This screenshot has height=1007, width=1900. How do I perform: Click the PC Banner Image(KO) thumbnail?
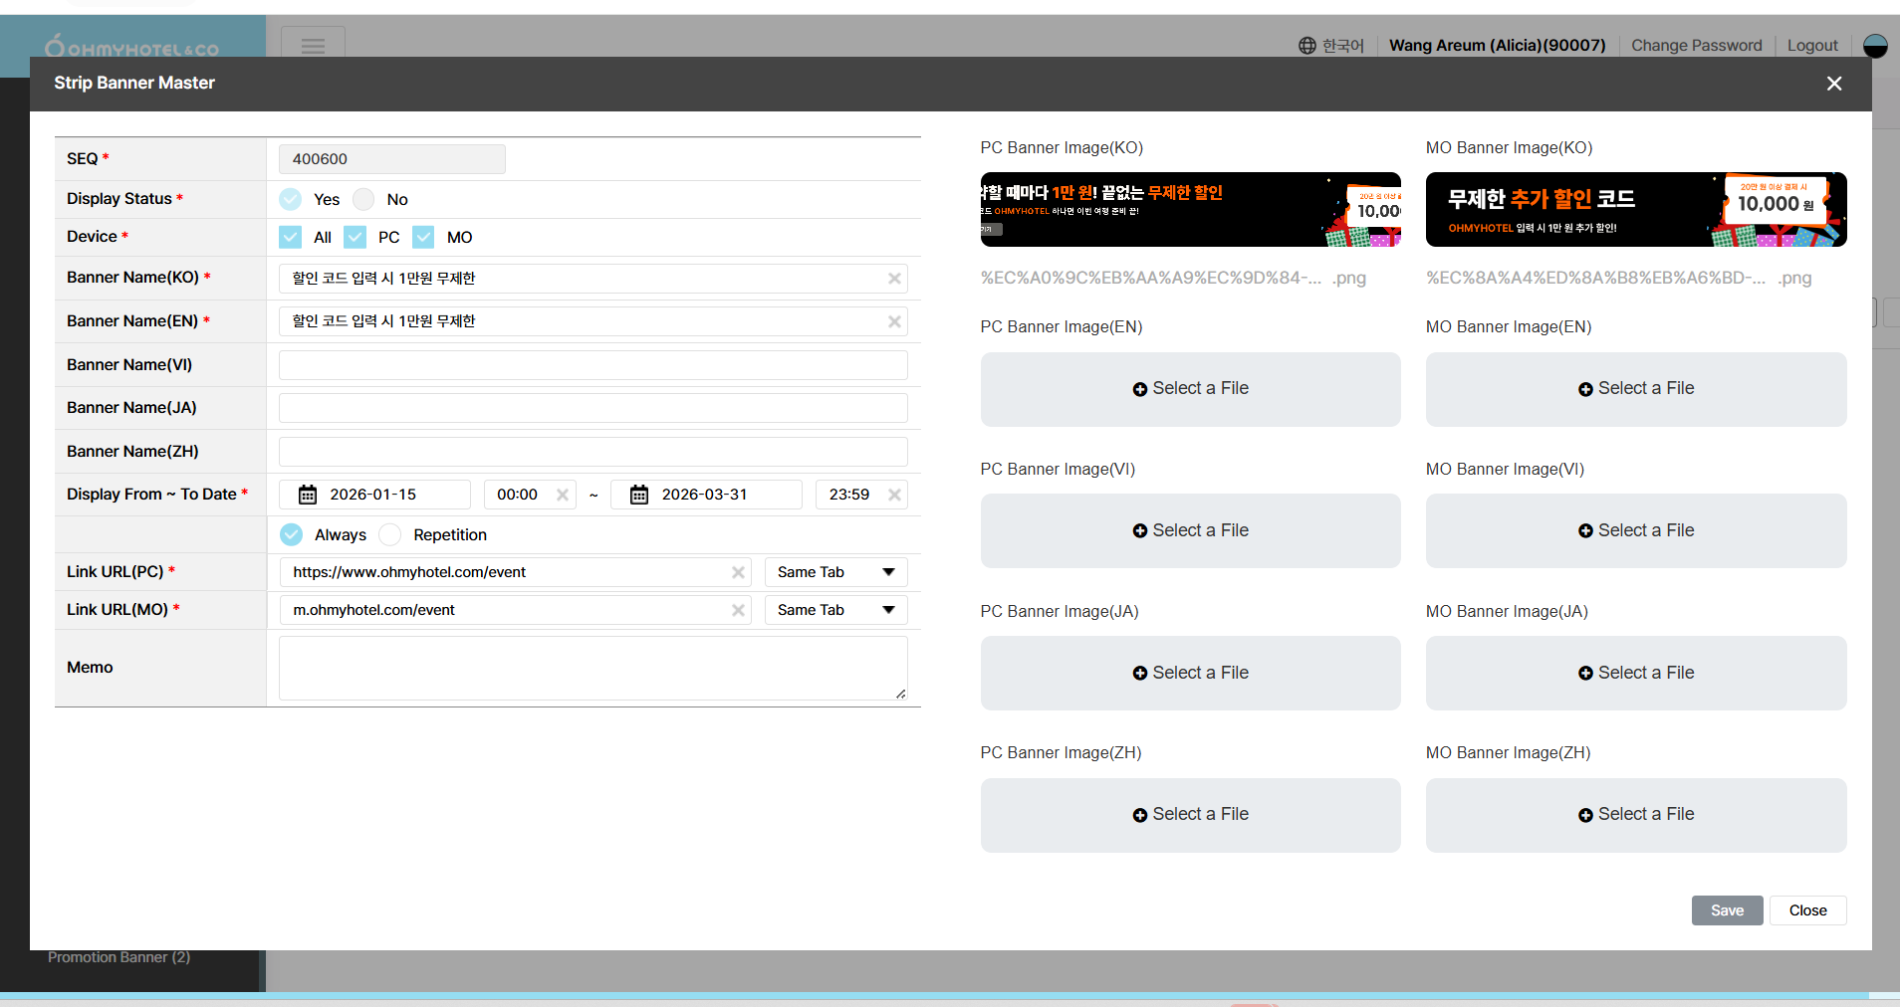1191,210
